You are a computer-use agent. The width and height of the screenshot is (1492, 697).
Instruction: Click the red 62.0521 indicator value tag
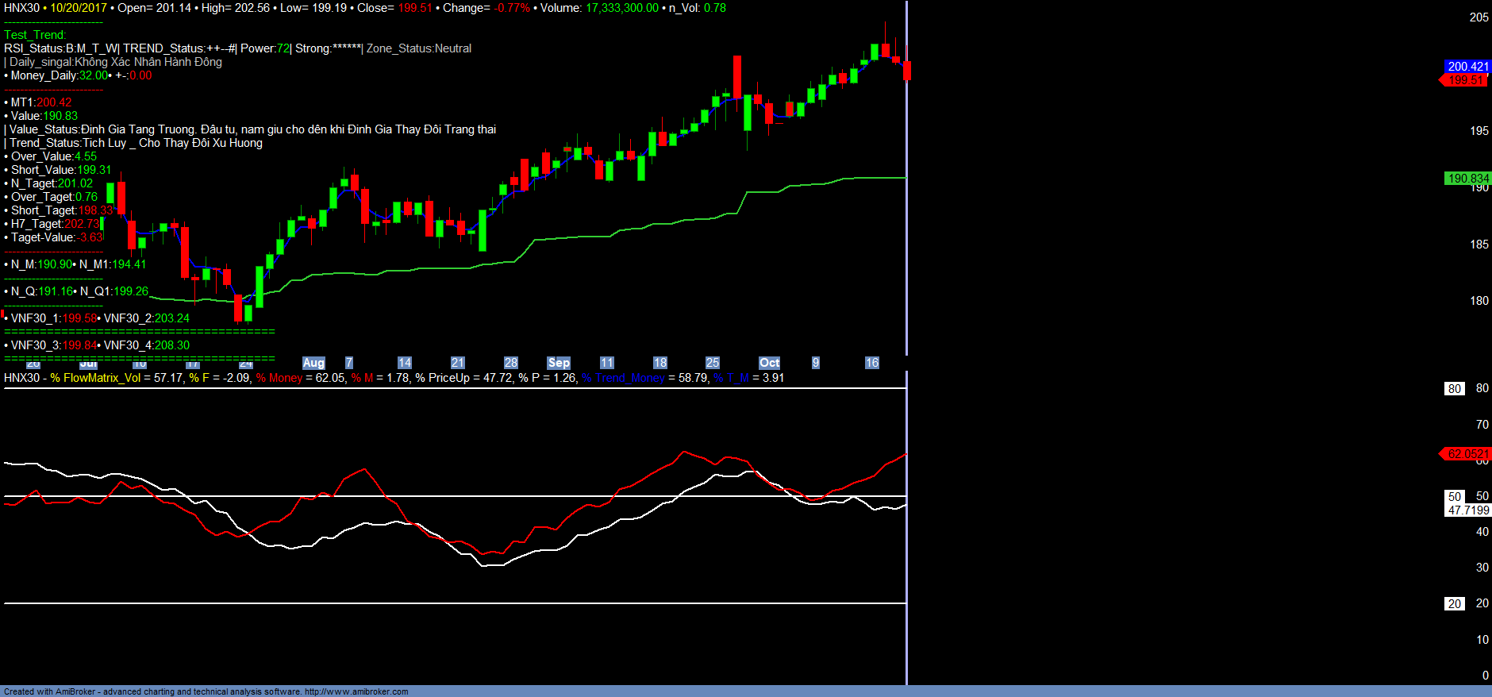(1467, 454)
